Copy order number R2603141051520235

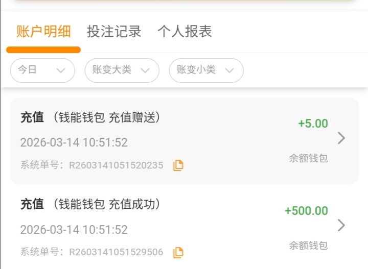pos(178,165)
